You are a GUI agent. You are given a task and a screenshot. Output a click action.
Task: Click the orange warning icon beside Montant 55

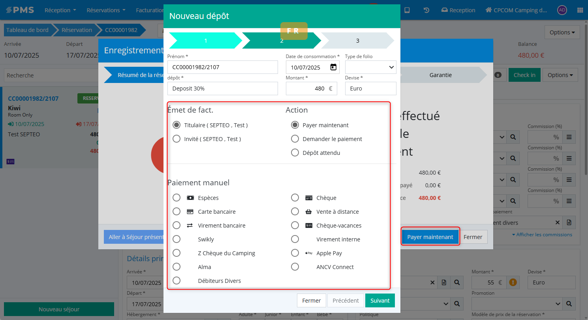point(513,282)
